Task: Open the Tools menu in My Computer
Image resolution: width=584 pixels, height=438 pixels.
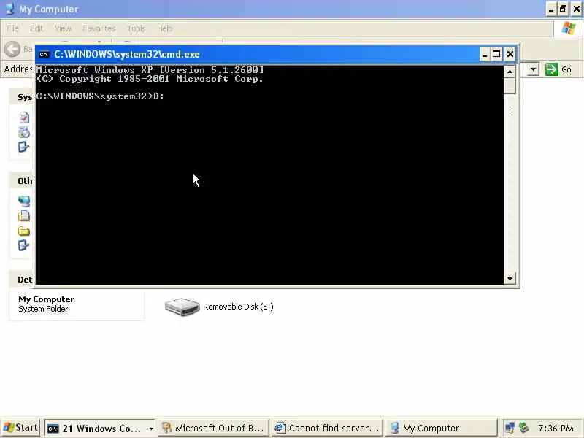Action: click(137, 28)
